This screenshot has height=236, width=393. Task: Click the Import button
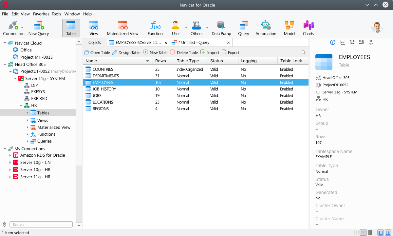coord(210,52)
